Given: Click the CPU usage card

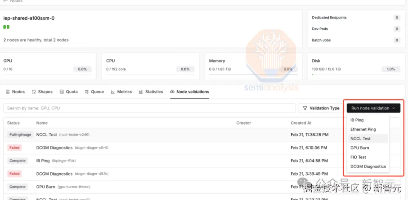Looking at the screenshot, I should (150, 66).
